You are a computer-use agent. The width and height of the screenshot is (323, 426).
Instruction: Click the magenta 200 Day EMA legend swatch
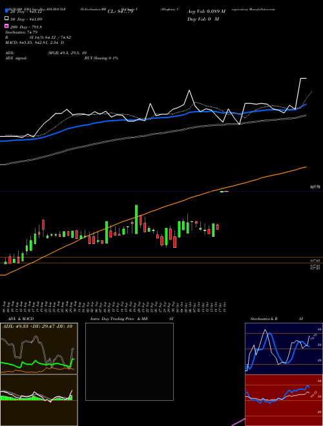click(6, 26)
